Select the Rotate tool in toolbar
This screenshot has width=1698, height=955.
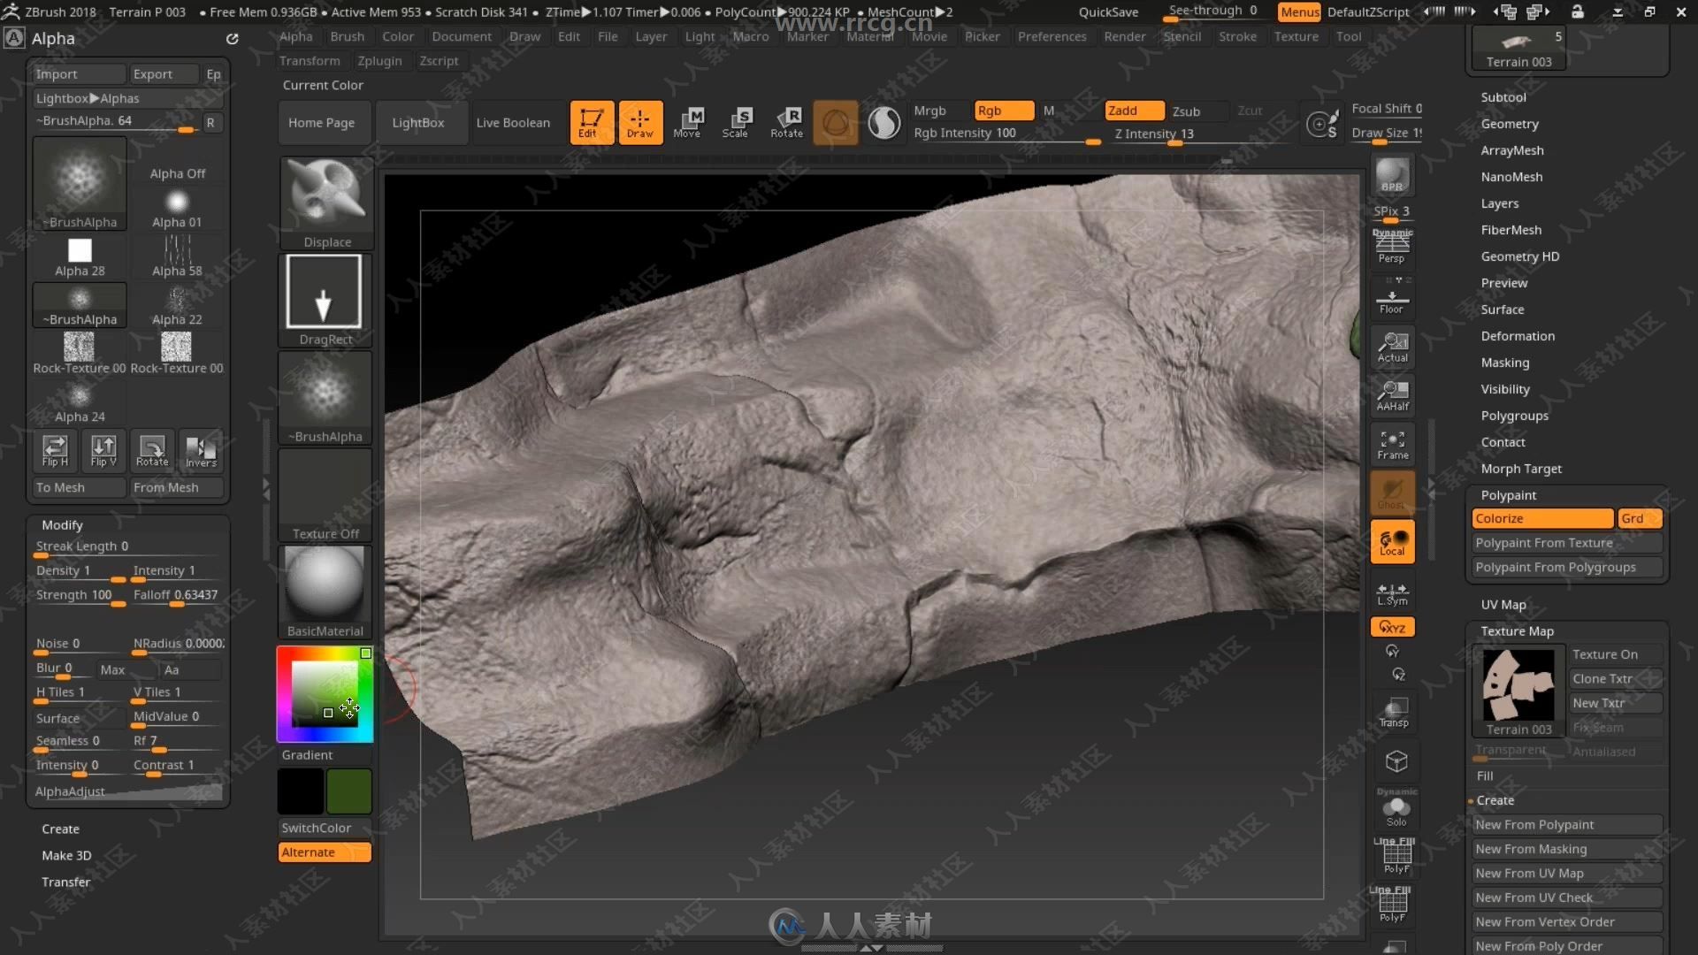point(786,121)
